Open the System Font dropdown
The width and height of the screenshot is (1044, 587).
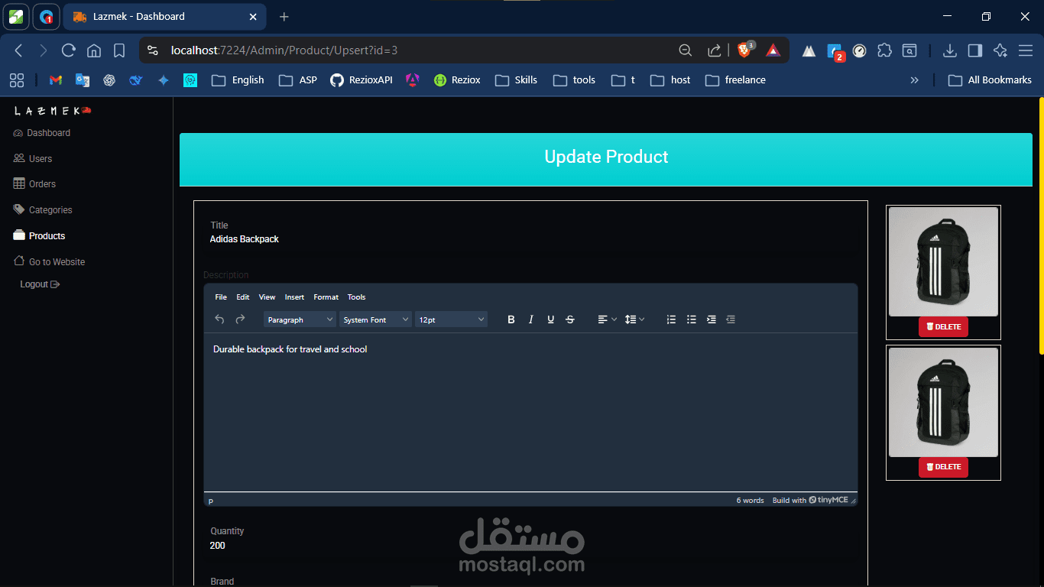click(375, 319)
